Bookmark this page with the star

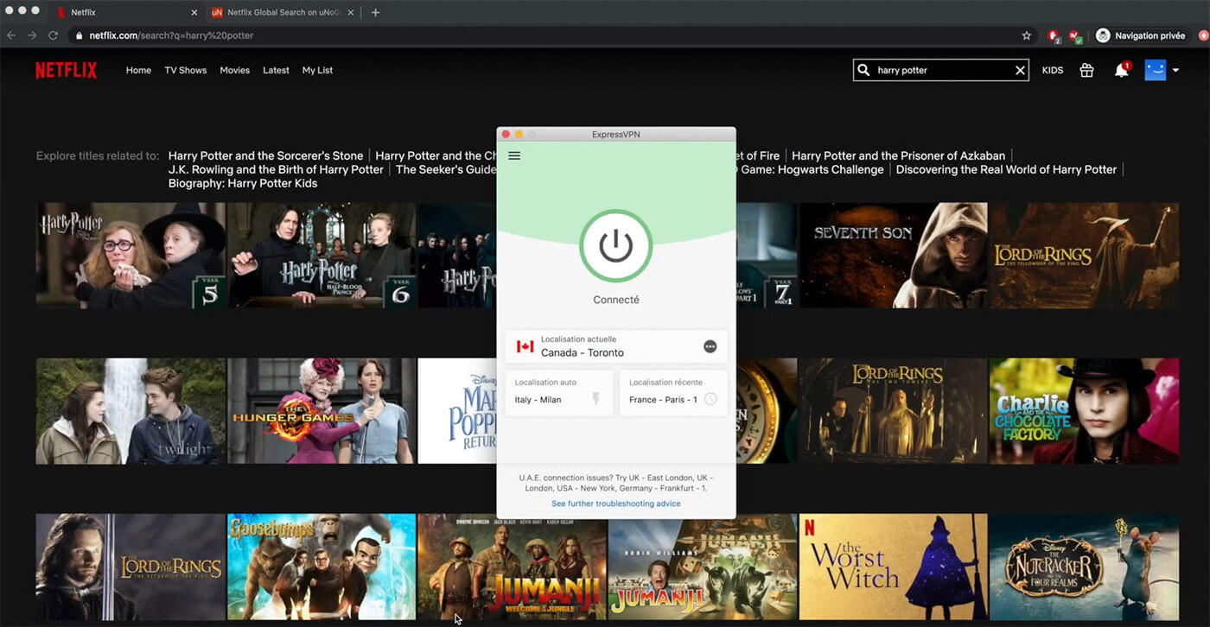(x=1027, y=35)
